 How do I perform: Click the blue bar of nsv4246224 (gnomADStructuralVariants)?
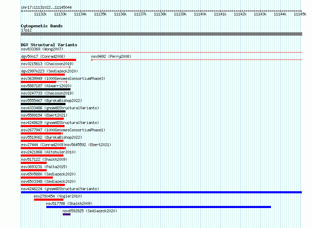click(161, 192)
